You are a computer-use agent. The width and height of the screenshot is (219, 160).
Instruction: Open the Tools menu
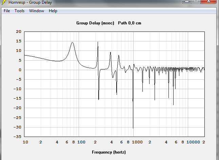coord(20,11)
